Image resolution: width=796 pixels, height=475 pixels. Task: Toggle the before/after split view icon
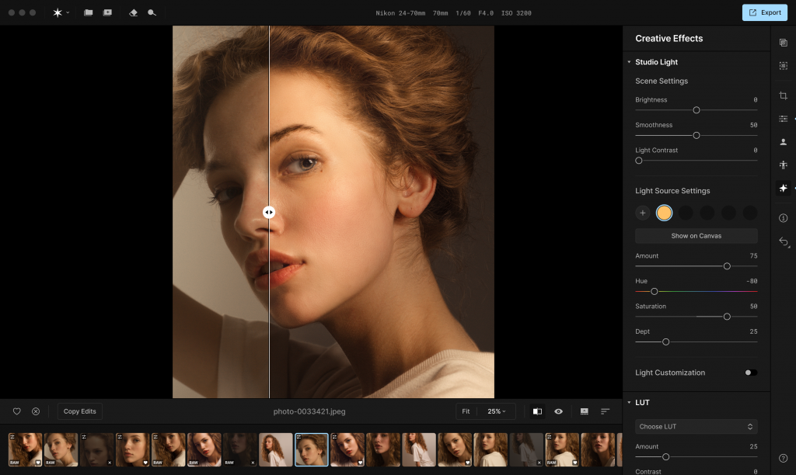(537, 411)
